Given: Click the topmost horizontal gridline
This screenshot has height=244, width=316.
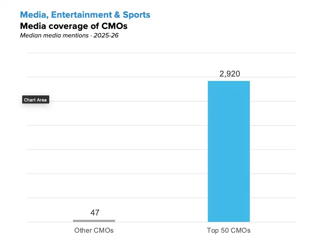Looking at the screenshot, I should tap(161, 53).
